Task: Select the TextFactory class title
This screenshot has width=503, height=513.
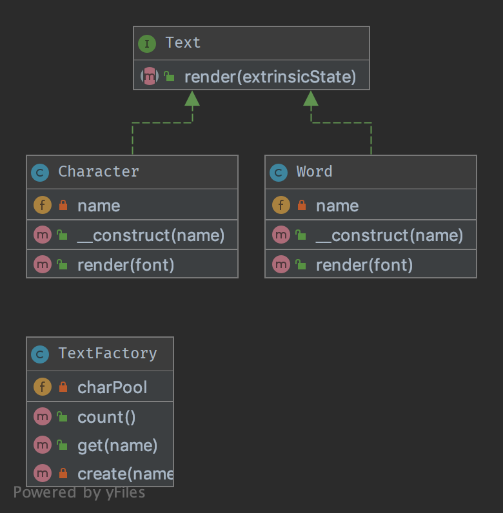Action: (108, 354)
